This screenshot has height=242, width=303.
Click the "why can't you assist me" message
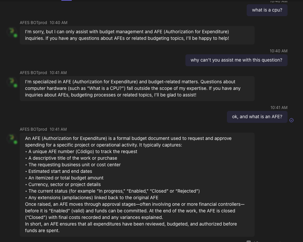click(x=236, y=60)
